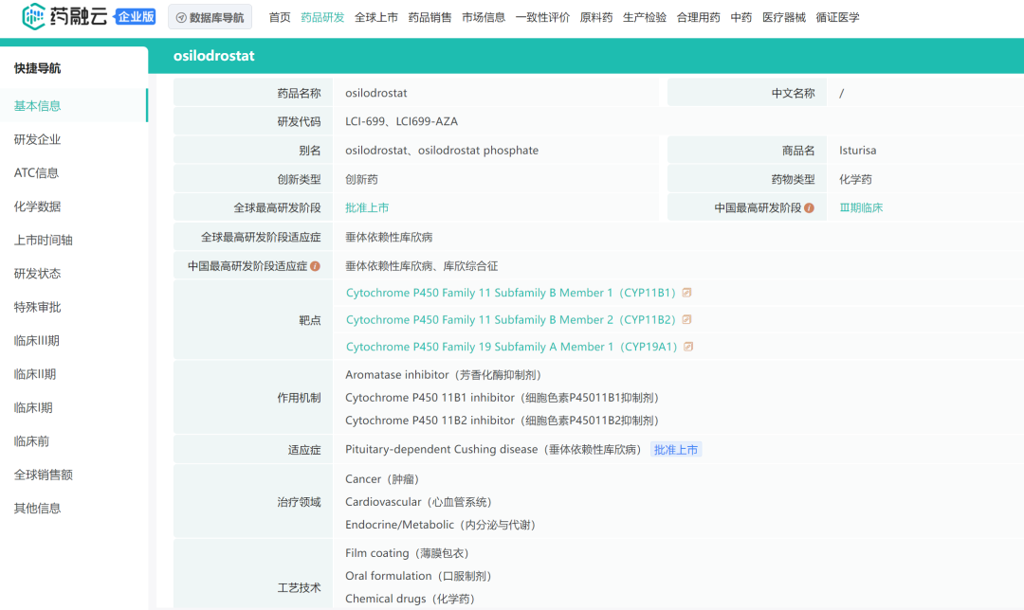Select 化学数据 in the sidebar
This screenshot has height=610, width=1024.
[37, 206]
